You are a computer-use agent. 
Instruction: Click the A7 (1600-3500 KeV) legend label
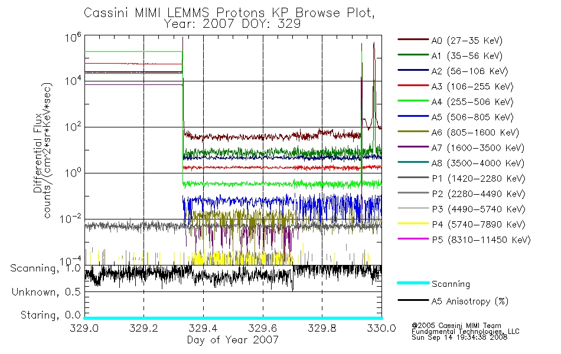tap(478, 148)
